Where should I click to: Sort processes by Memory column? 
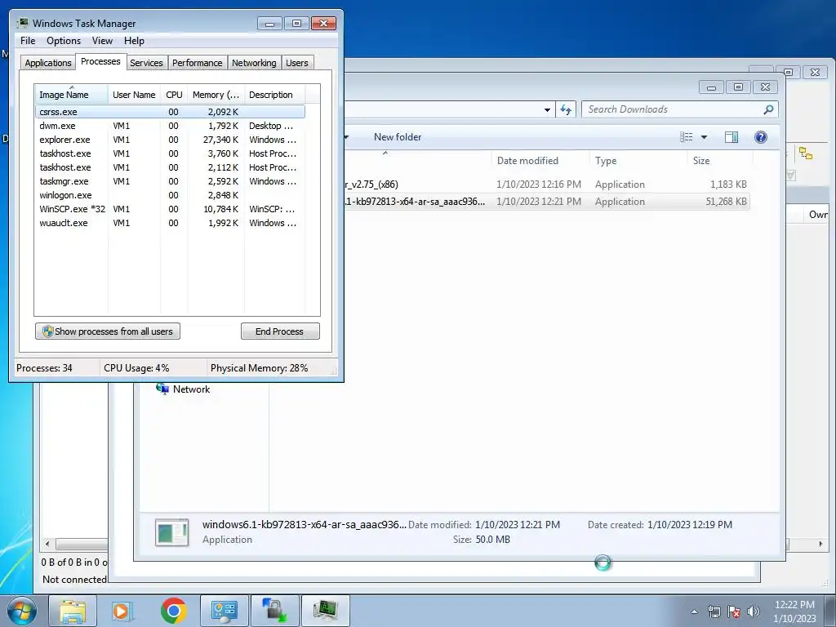(x=216, y=95)
